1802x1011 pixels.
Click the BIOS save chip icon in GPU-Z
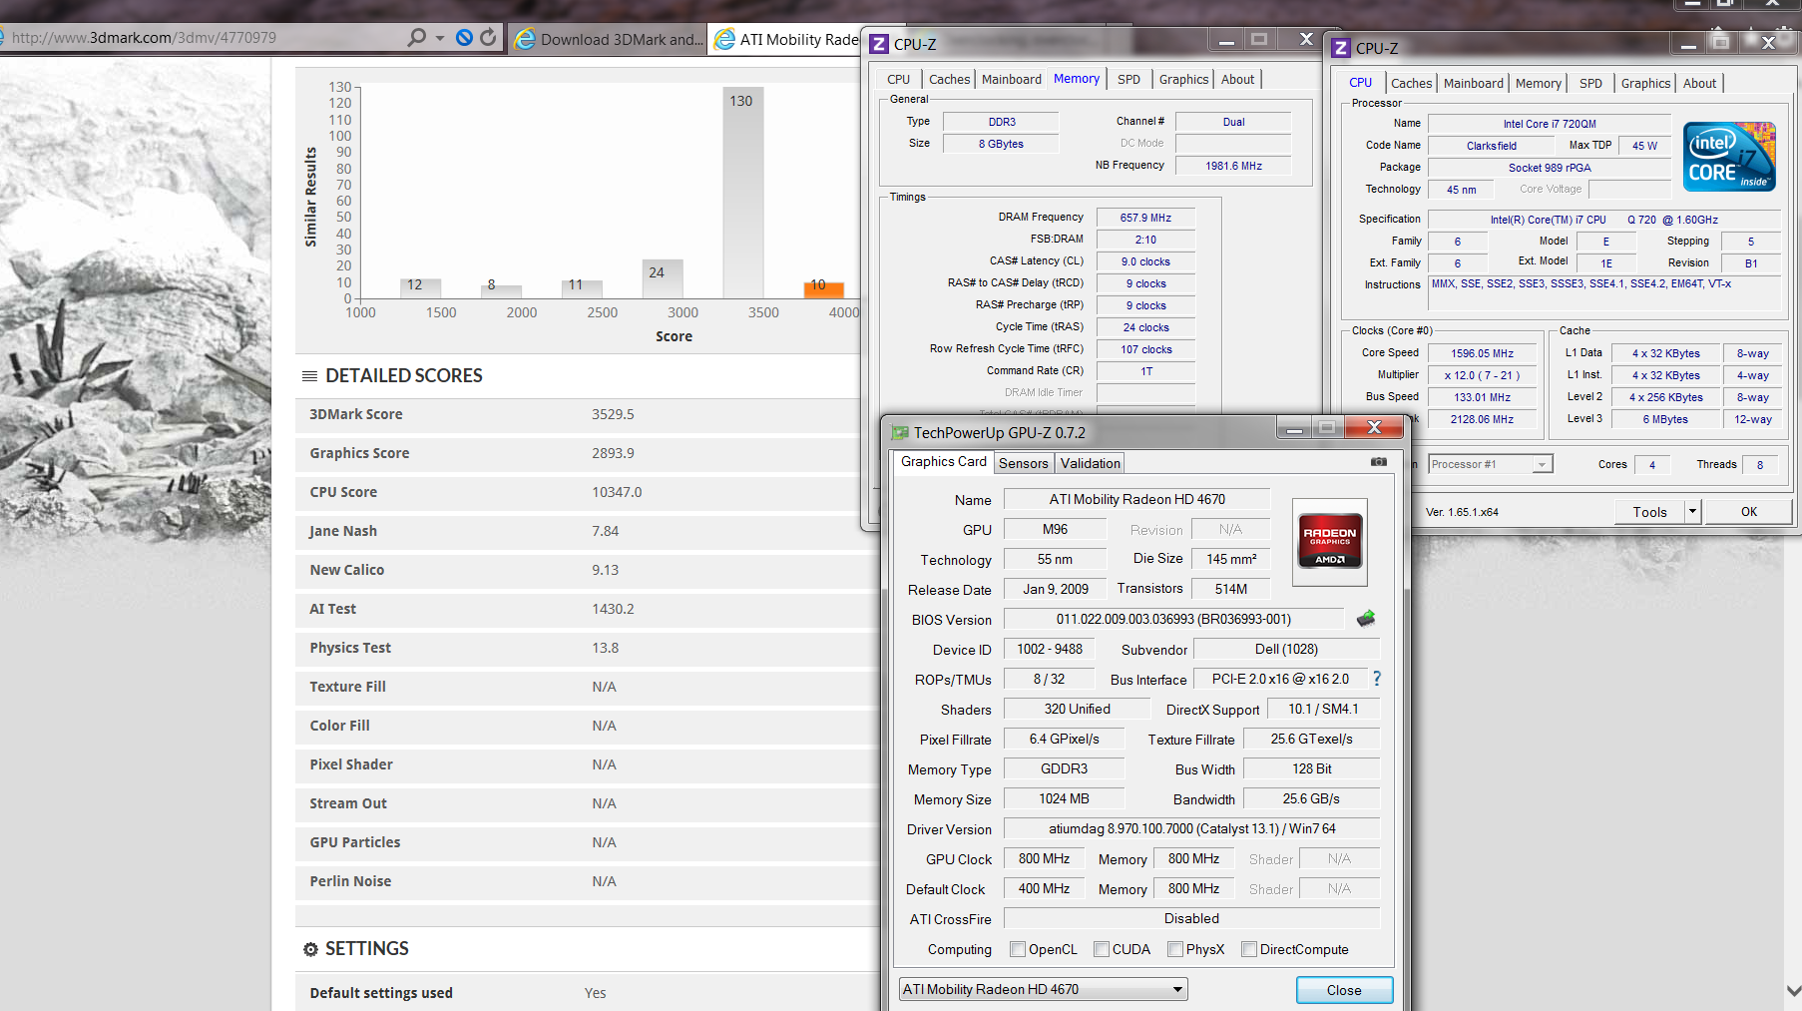coord(1366,619)
